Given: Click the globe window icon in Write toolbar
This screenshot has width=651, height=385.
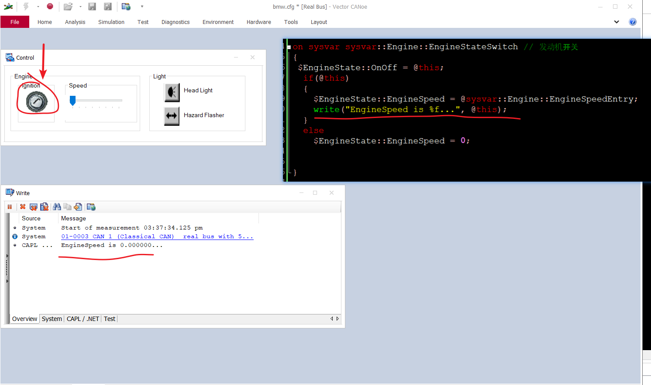Looking at the screenshot, I should [x=91, y=207].
